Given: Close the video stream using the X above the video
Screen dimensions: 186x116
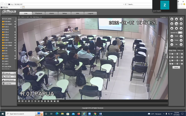Looking at the screenshot, I should (167, 17).
